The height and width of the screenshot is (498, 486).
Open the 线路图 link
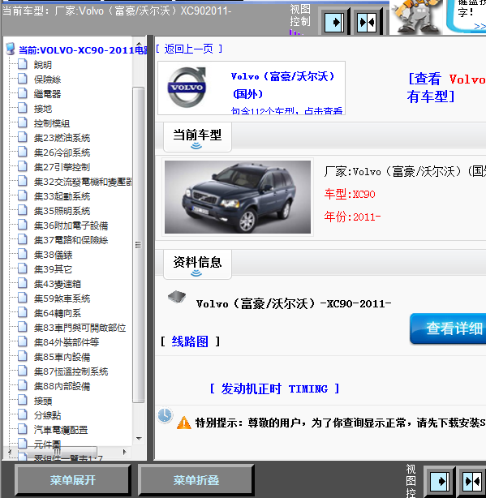190,341
